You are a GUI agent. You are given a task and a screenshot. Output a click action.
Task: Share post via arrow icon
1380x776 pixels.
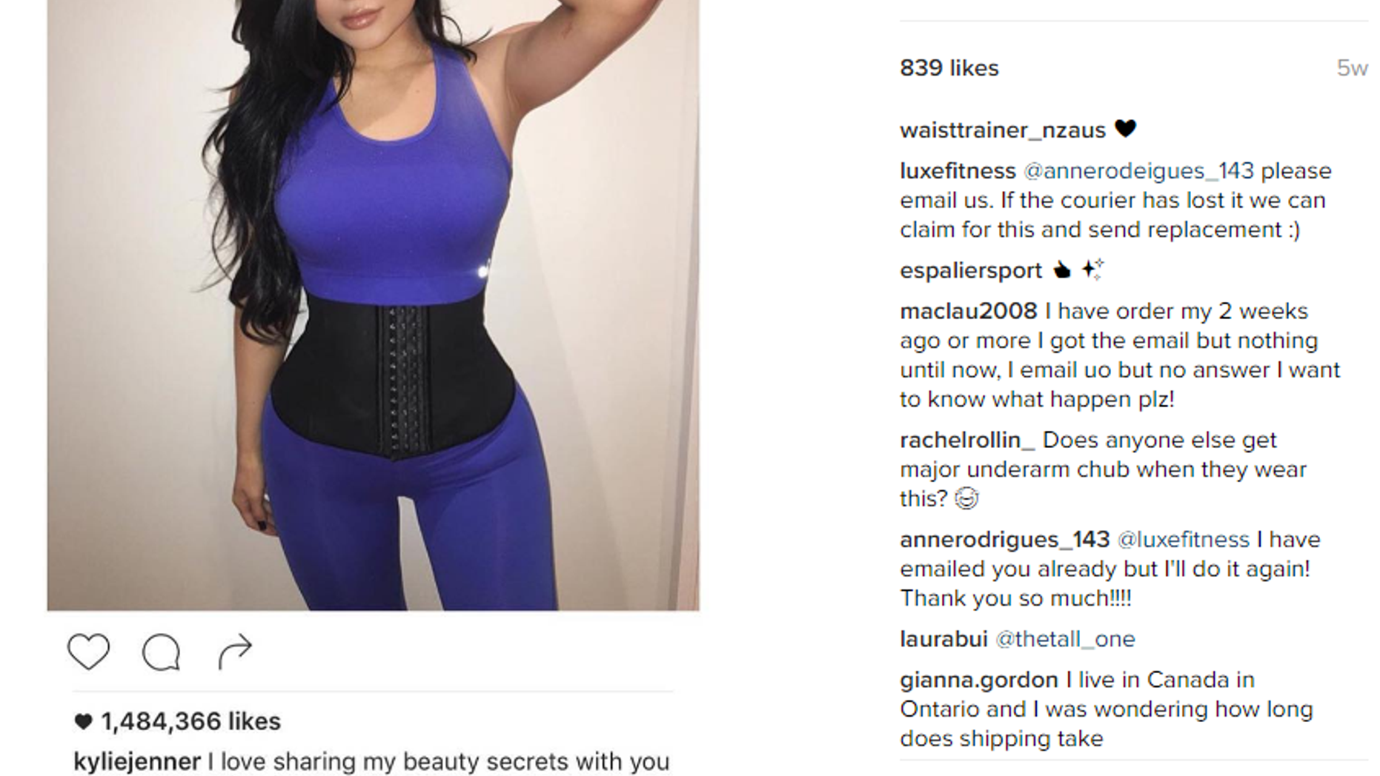pos(235,652)
